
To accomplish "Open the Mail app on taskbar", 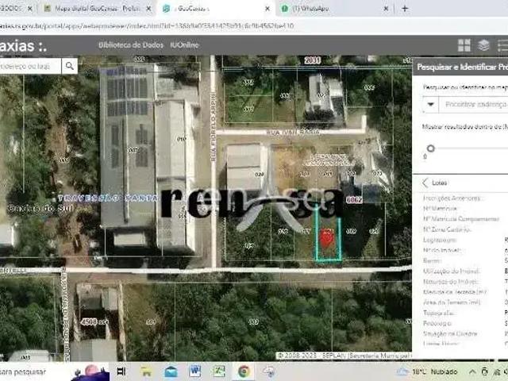I will pyautogui.click(x=171, y=371).
